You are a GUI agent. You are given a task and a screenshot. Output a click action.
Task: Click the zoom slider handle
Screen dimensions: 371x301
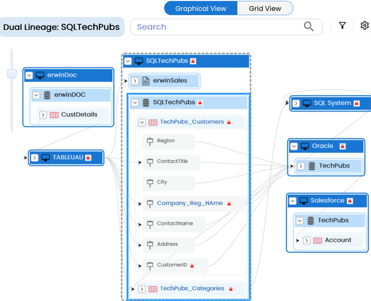click(12, 74)
